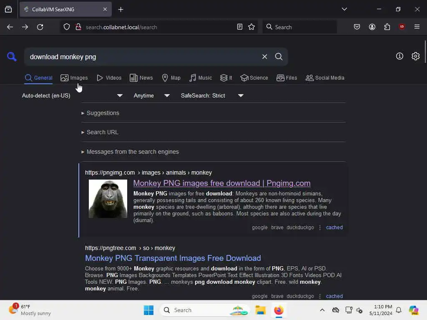
Task: Open Firefox application menu hamburger
Action: [x=417, y=27]
